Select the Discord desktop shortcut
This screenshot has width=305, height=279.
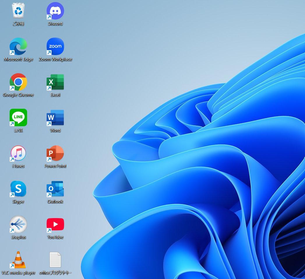(x=55, y=11)
